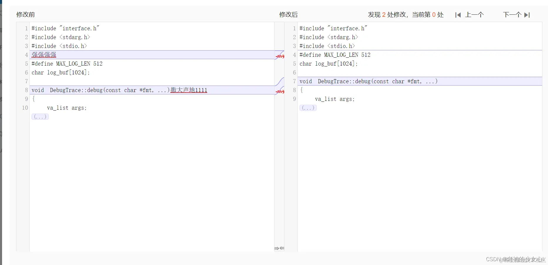Click the status text 发现 2 处修改，当前第 0 处
The height and width of the screenshot is (265, 548).
[406, 15]
